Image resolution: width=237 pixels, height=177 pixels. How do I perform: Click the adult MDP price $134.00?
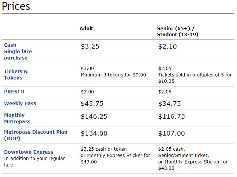94,133
